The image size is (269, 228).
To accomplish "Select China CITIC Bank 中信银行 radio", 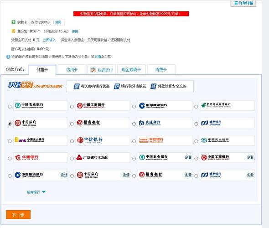I will click(72, 141).
